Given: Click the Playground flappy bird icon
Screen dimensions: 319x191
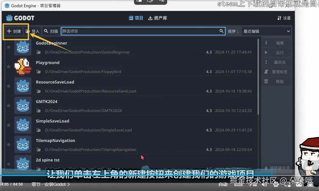Looking at the screenshot, I should coord(23,66).
